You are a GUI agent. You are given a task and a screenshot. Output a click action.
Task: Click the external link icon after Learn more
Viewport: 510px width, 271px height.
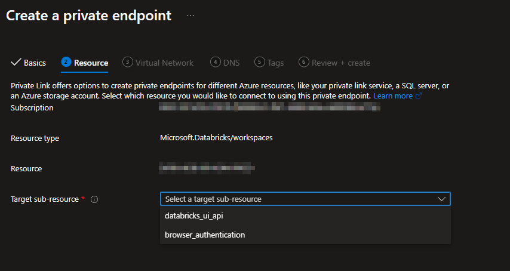[x=419, y=96]
